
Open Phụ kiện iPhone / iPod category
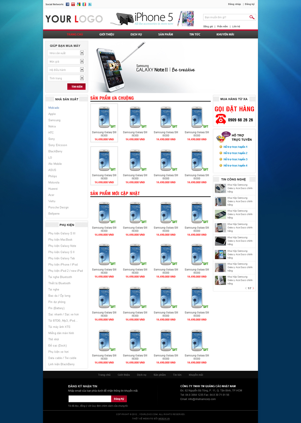63,264
